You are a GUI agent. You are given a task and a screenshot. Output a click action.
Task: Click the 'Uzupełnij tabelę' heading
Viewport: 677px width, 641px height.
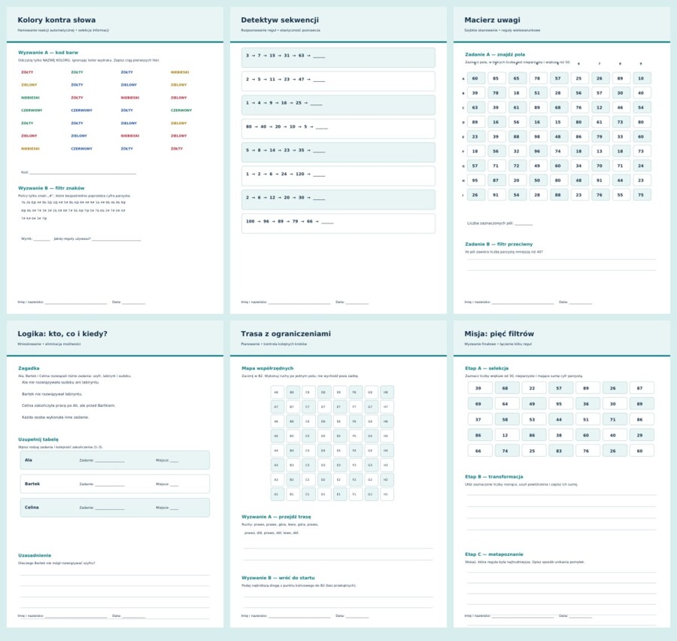pyautogui.click(x=38, y=439)
